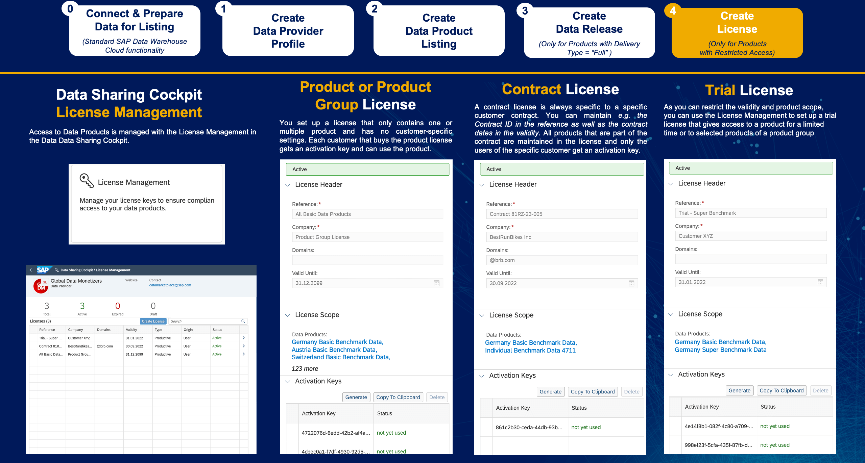Select the highlighted Create License step
Screen dimensions: 865x463
coord(737,33)
